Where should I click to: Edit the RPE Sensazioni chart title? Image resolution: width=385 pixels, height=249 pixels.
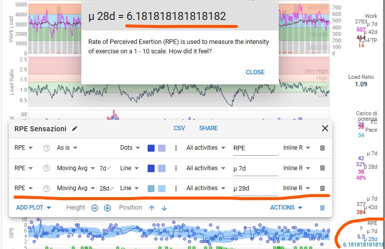pos(75,128)
